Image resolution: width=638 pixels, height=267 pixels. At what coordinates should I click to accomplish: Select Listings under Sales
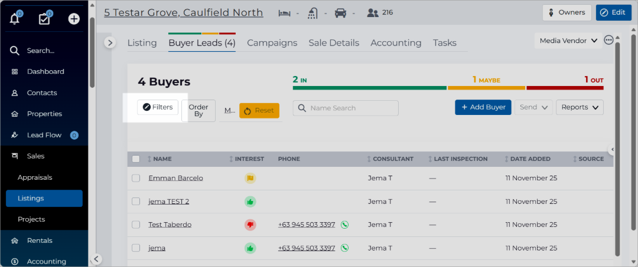44,199
